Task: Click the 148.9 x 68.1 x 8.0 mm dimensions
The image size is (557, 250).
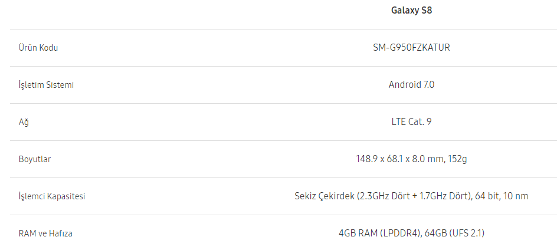Action: tap(399, 159)
